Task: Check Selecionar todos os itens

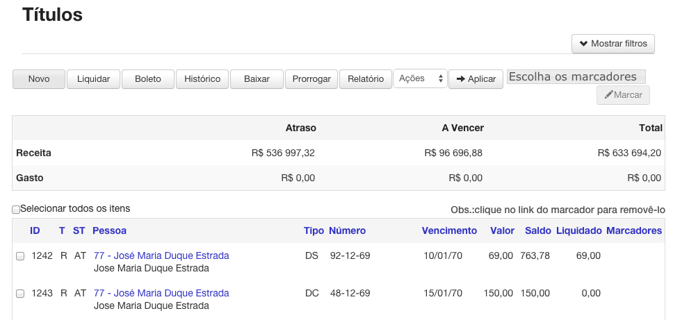Action: 16,210
